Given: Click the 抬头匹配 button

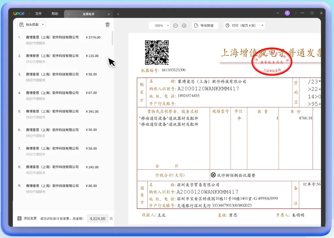Looking at the screenshot, I should (x=29, y=25).
